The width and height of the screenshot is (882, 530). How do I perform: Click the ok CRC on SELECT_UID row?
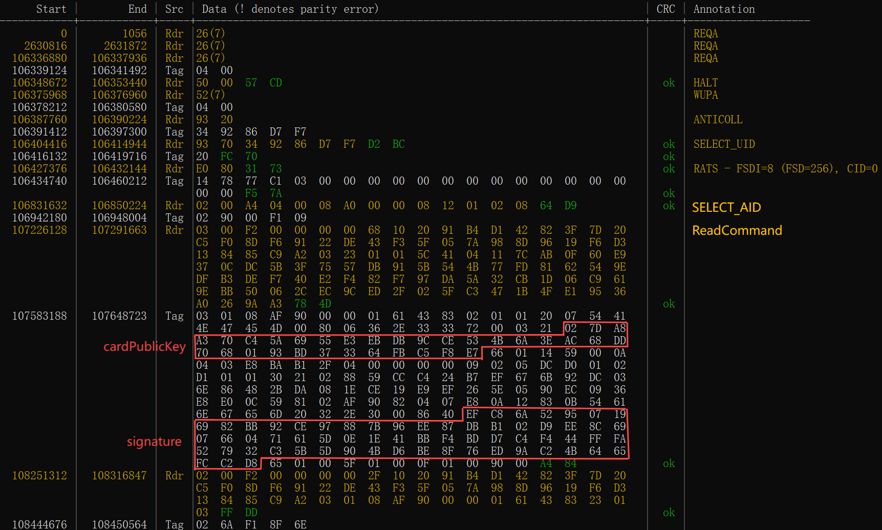[x=669, y=144]
